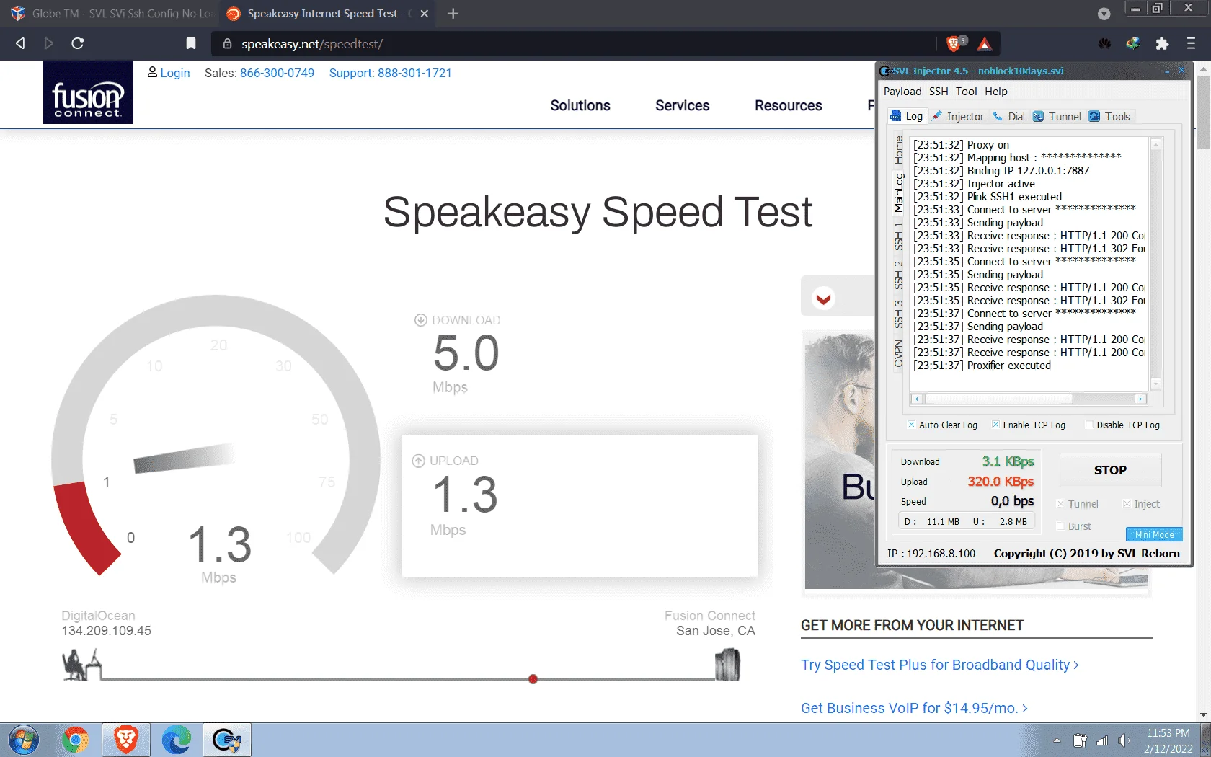Image resolution: width=1211 pixels, height=757 pixels.
Task: Open the SSH 2 vertical log tab
Action: [898, 275]
